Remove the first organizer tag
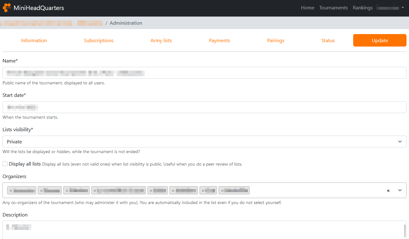Screen dimensions: 409x239 [x=11, y=191]
